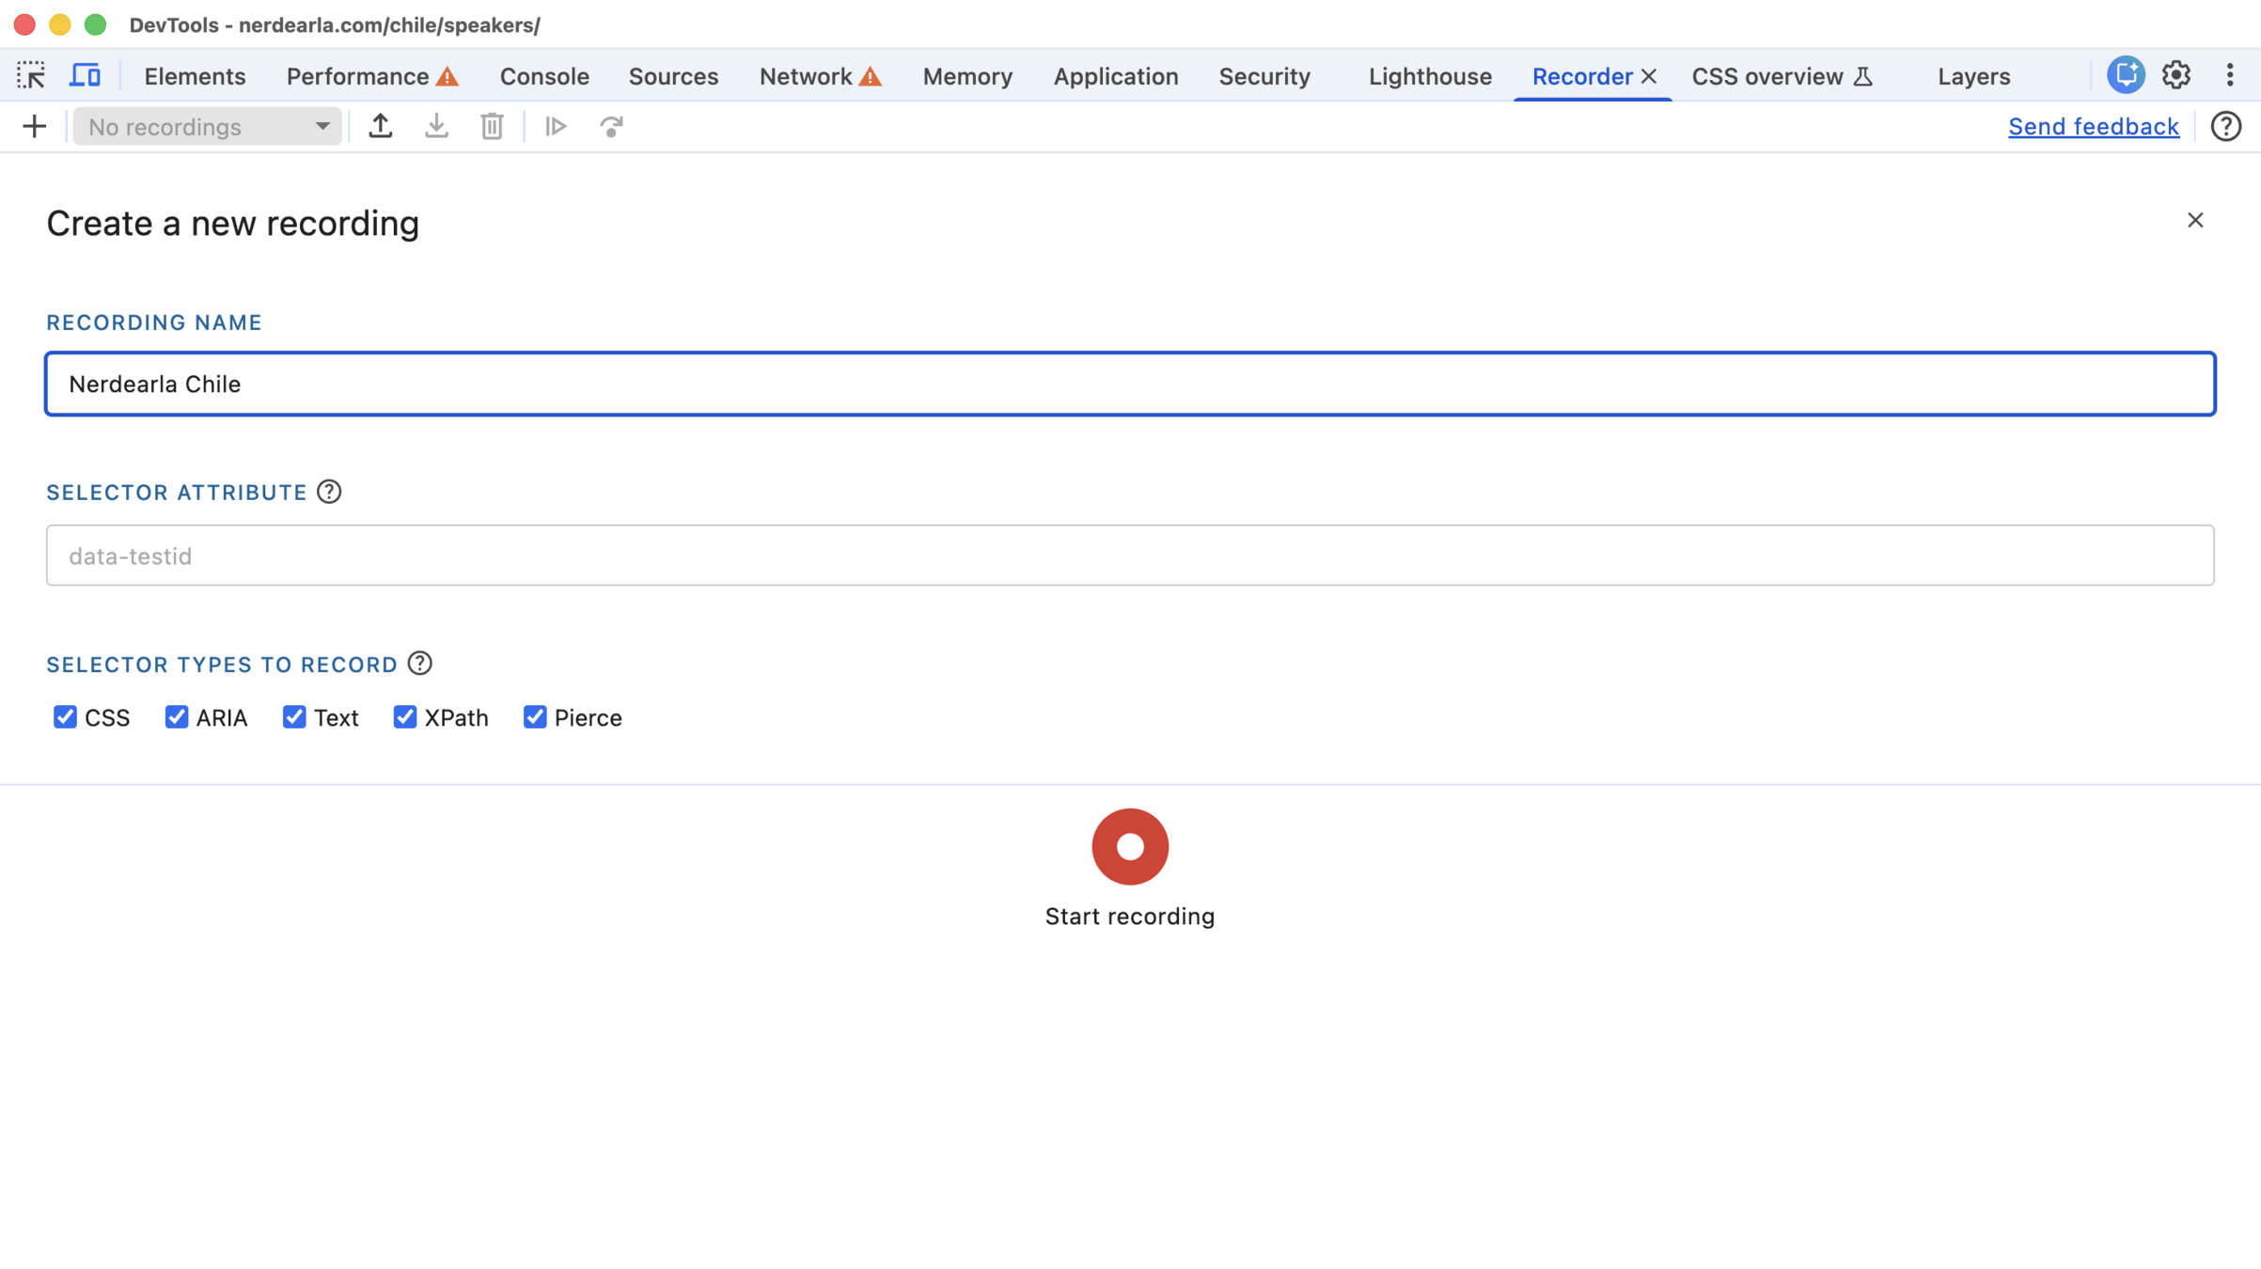
Task: Open the Network tab
Action: pos(806,76)
